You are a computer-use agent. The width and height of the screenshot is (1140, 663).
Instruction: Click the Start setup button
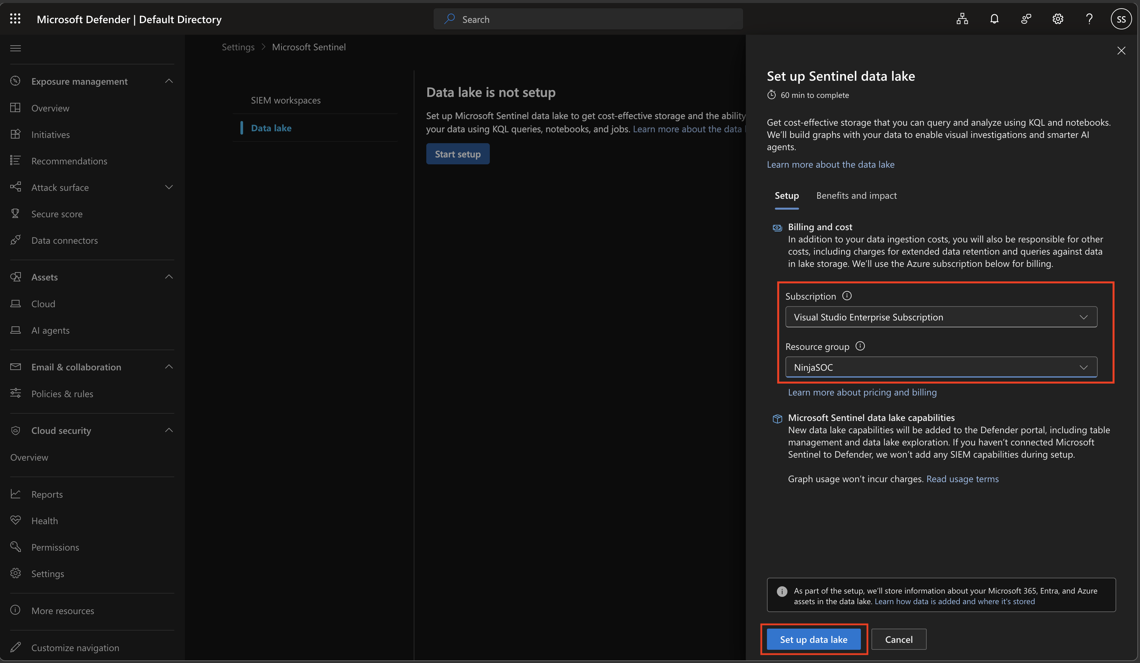point(457,154)
